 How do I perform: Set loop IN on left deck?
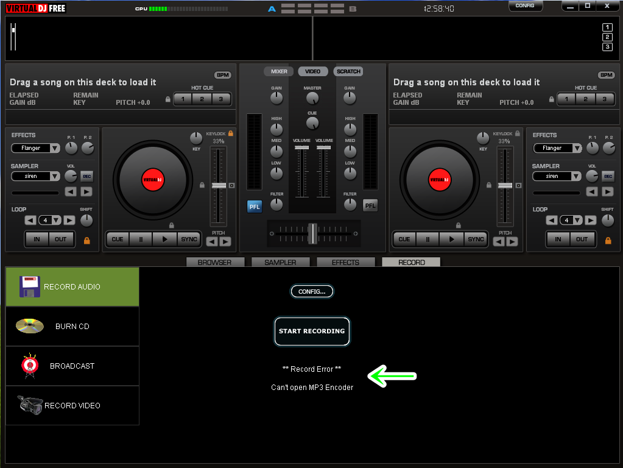coord(37,239)
